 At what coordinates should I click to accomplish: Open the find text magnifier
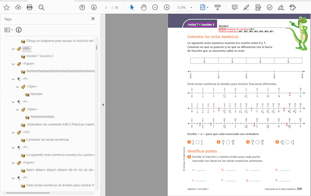point(42,7)
